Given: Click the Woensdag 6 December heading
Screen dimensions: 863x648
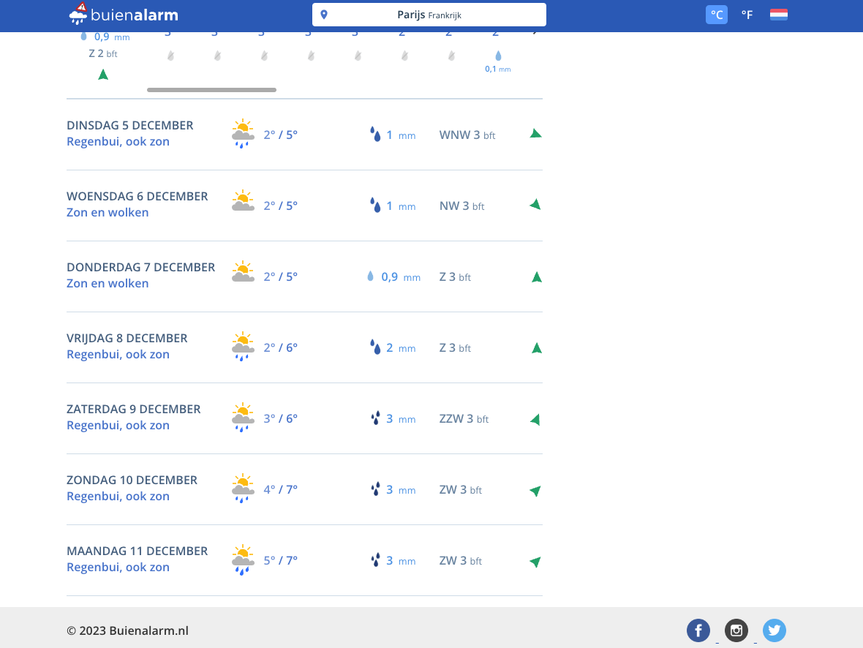Looking at the screenshot, I should (x=137, y=196).
